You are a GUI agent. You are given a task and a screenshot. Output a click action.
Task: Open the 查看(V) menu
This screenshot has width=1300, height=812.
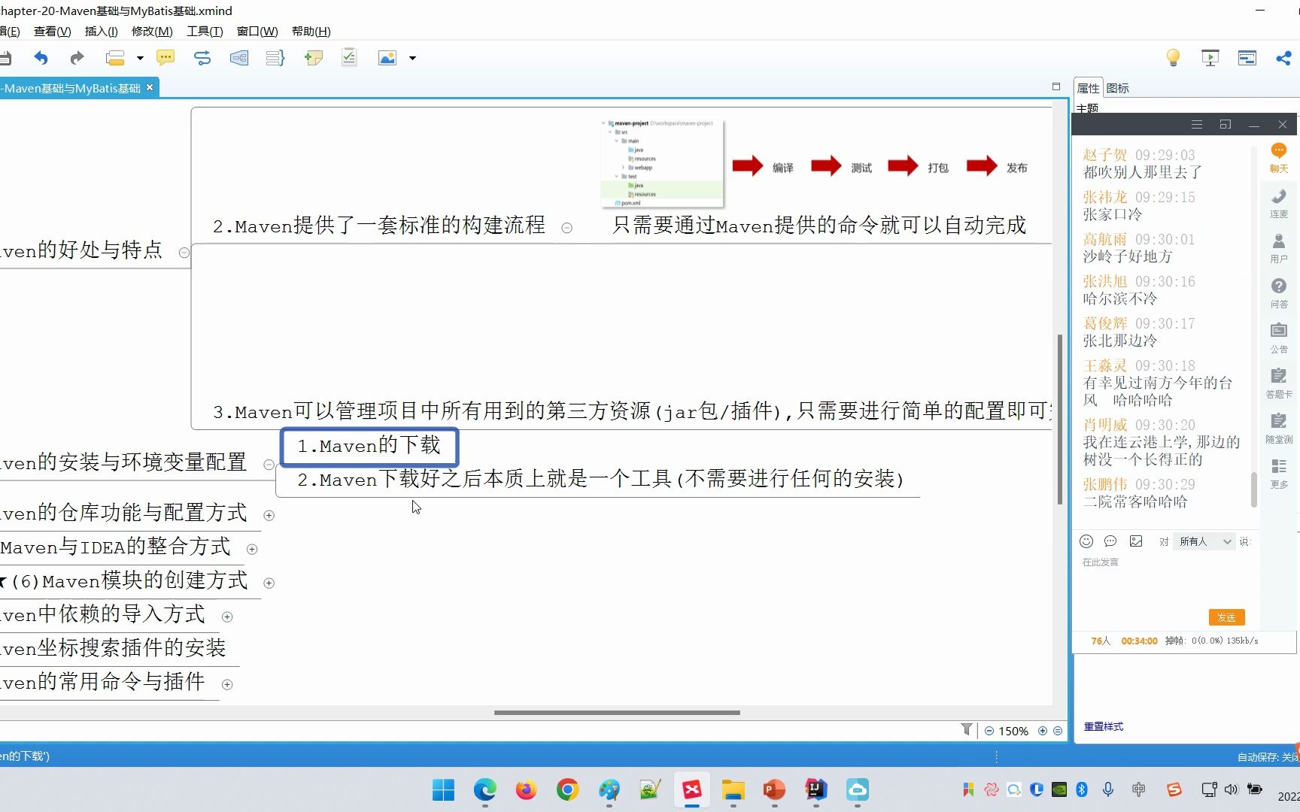point(52,31)
